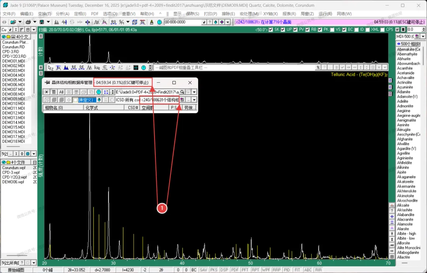This screenshot has height=273, width=427.
Task: Select the cursor zoom tool in overlay toolbar
Action: [x=51, y=68]
